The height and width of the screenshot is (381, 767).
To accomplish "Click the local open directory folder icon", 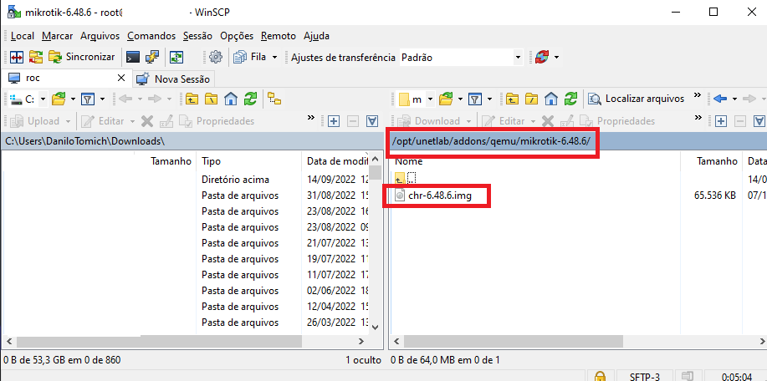I will tap(59, 99).
